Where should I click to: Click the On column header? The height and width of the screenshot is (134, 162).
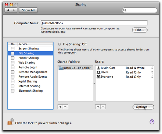[x=13, y=44]
